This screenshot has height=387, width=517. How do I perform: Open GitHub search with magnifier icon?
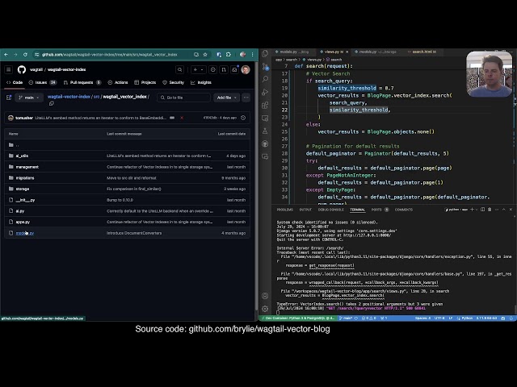pos(179,69)
